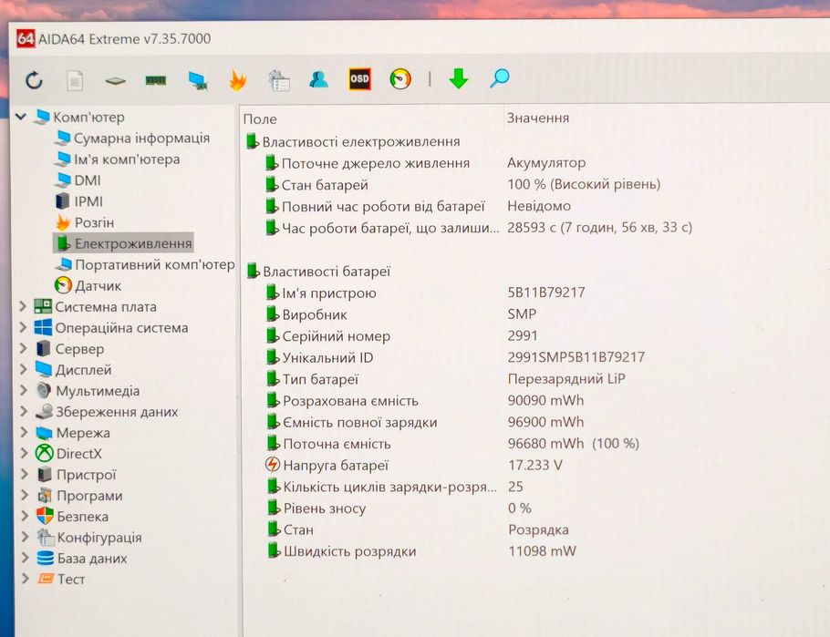Select the Властивості батареї group row
This screenshot has width=830, height=637.
point(318,272)
